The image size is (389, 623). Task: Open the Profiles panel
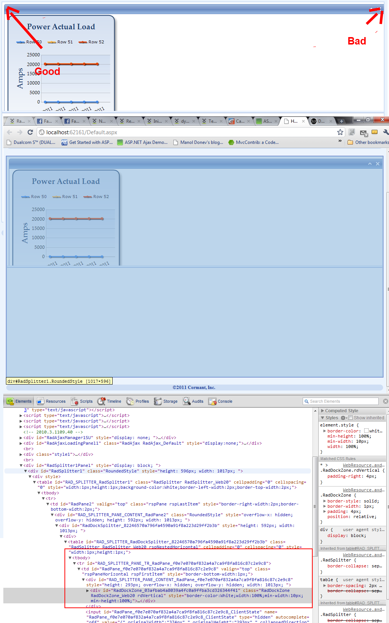click(x=137, y=401)
